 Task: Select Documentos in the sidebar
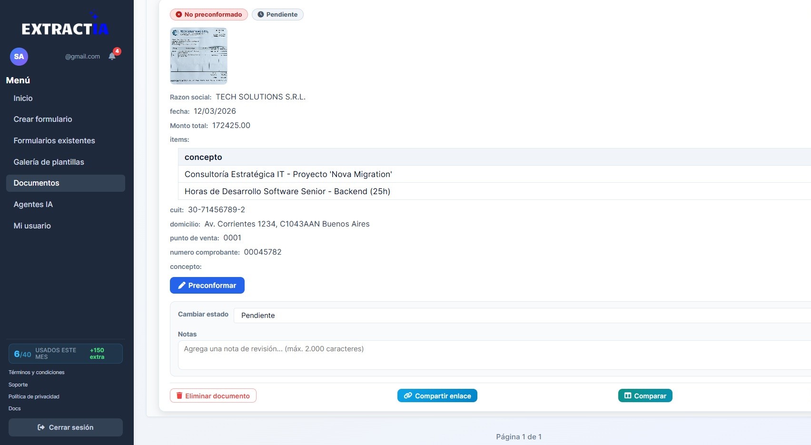click(37, 183)
